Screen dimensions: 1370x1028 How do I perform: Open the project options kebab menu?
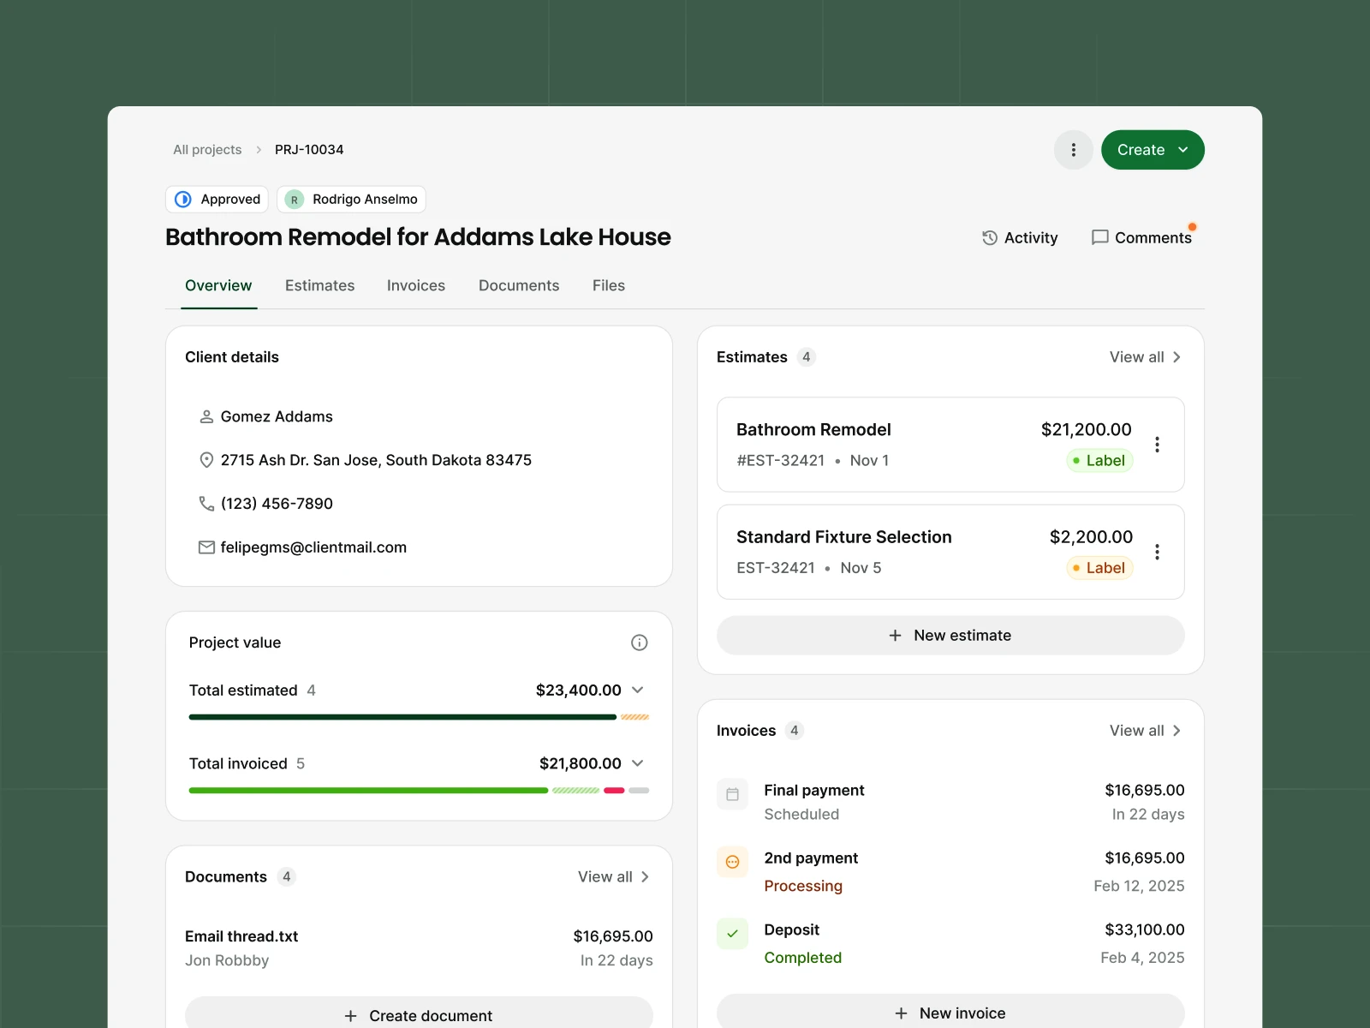pos(1073,149)
